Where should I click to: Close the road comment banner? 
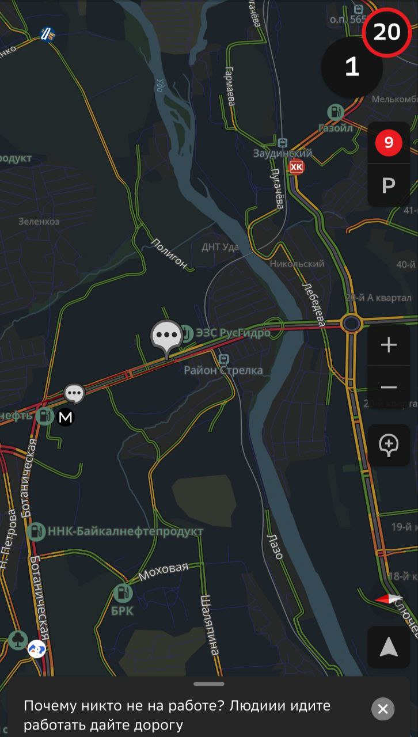point(383,709)
